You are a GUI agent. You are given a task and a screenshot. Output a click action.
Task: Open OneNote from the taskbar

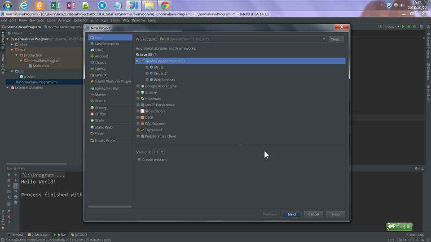(x=70, y=5)
